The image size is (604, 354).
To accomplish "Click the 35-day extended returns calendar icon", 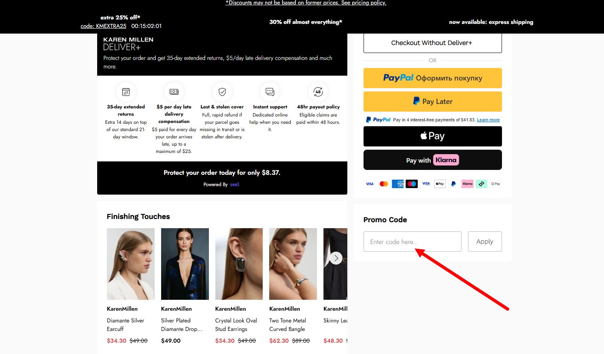I will tap(126, 92).
